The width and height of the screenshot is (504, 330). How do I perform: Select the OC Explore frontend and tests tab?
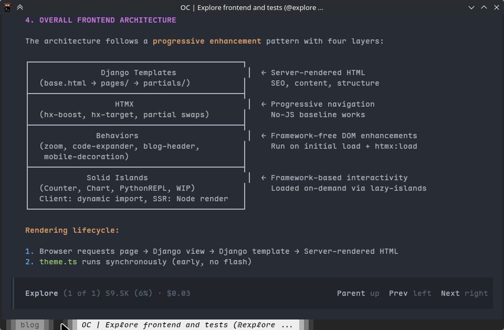(187, 325)
